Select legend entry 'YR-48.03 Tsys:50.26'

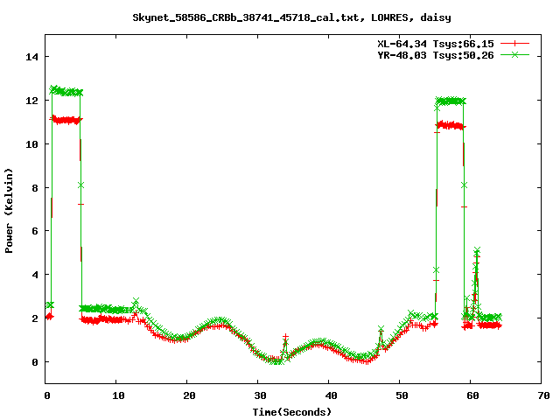point(436,55)
